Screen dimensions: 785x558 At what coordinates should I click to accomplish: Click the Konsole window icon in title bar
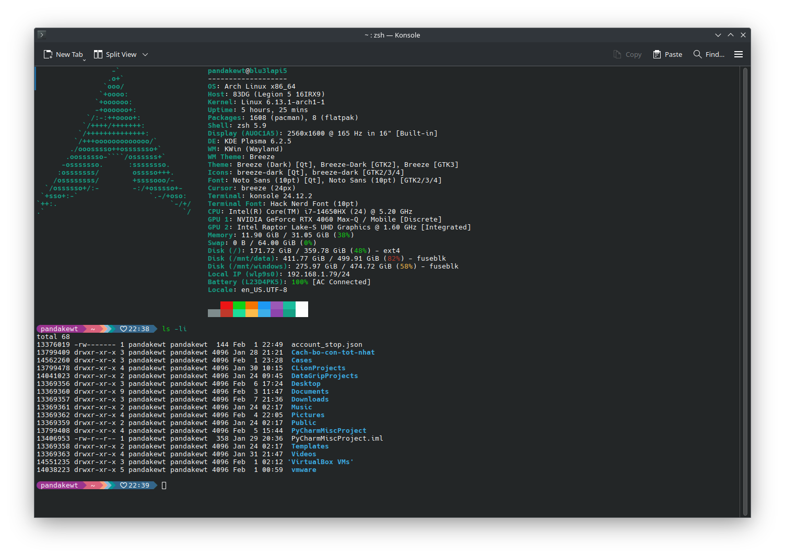pyautogui.click(x=42, y=35)
